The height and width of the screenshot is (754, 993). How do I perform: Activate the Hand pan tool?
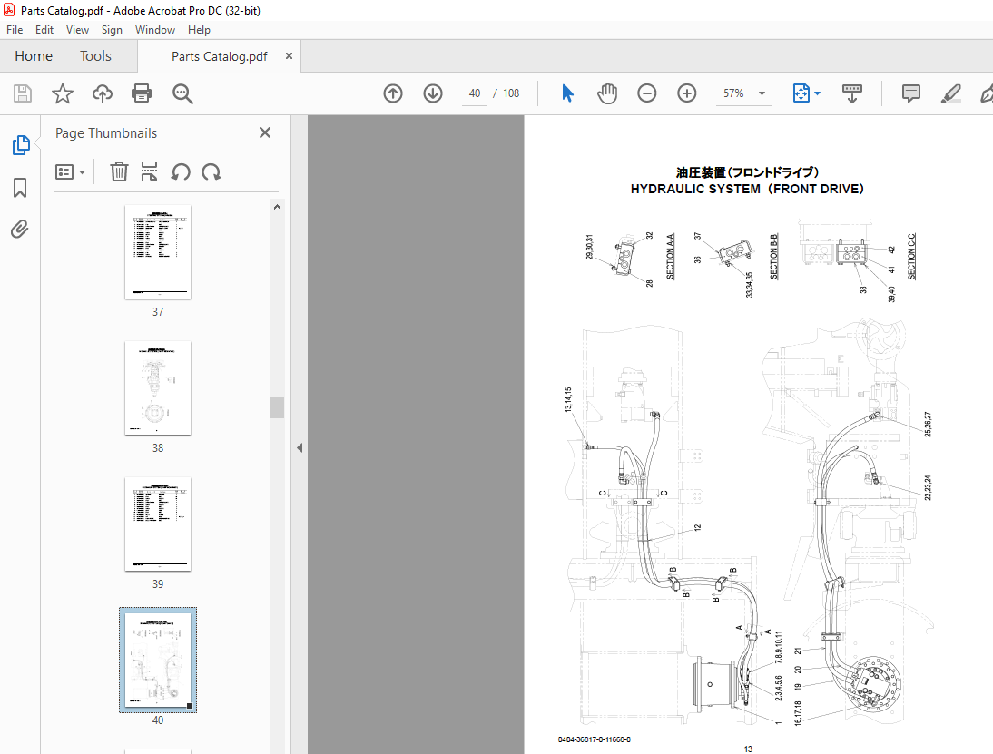pyautogui.click(x=606, y=93)
